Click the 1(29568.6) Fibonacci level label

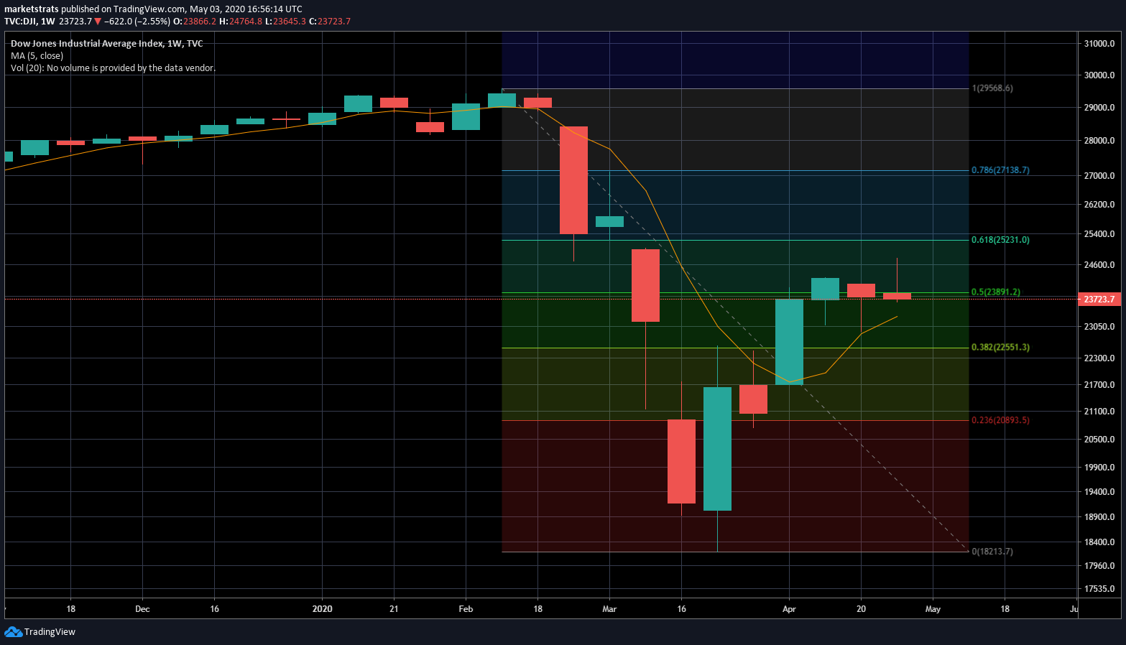992,88
